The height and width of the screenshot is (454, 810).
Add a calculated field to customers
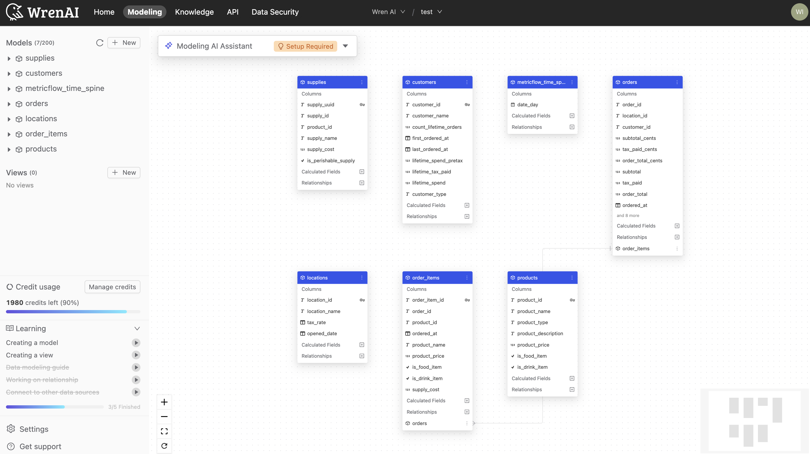point(467,205)
